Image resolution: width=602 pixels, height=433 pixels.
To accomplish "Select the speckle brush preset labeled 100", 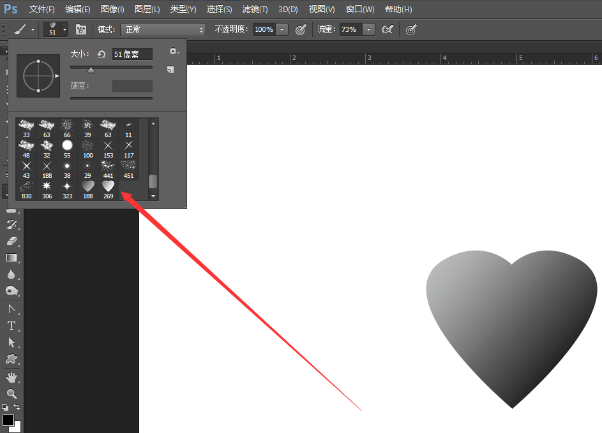I will (x=88, y=149).
